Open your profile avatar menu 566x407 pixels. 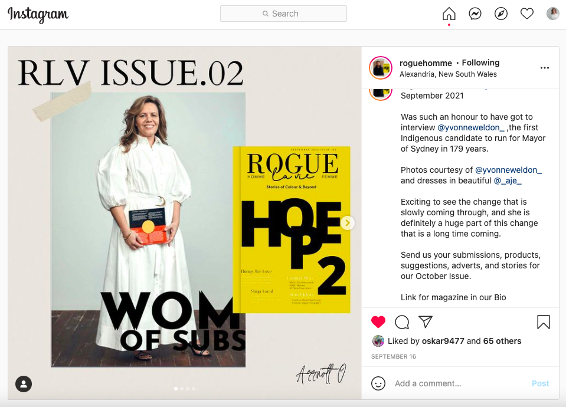point(552,14)
